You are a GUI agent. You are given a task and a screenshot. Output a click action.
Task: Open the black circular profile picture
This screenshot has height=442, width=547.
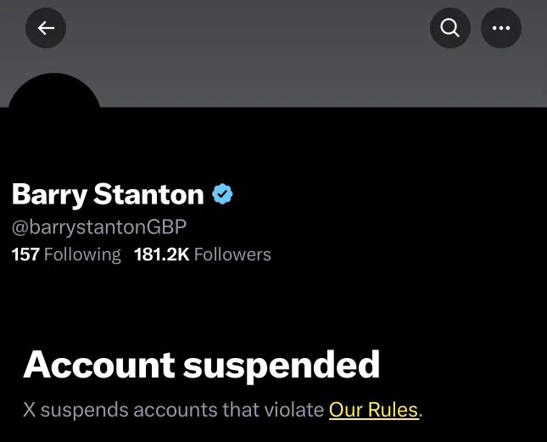pos(54,92)
